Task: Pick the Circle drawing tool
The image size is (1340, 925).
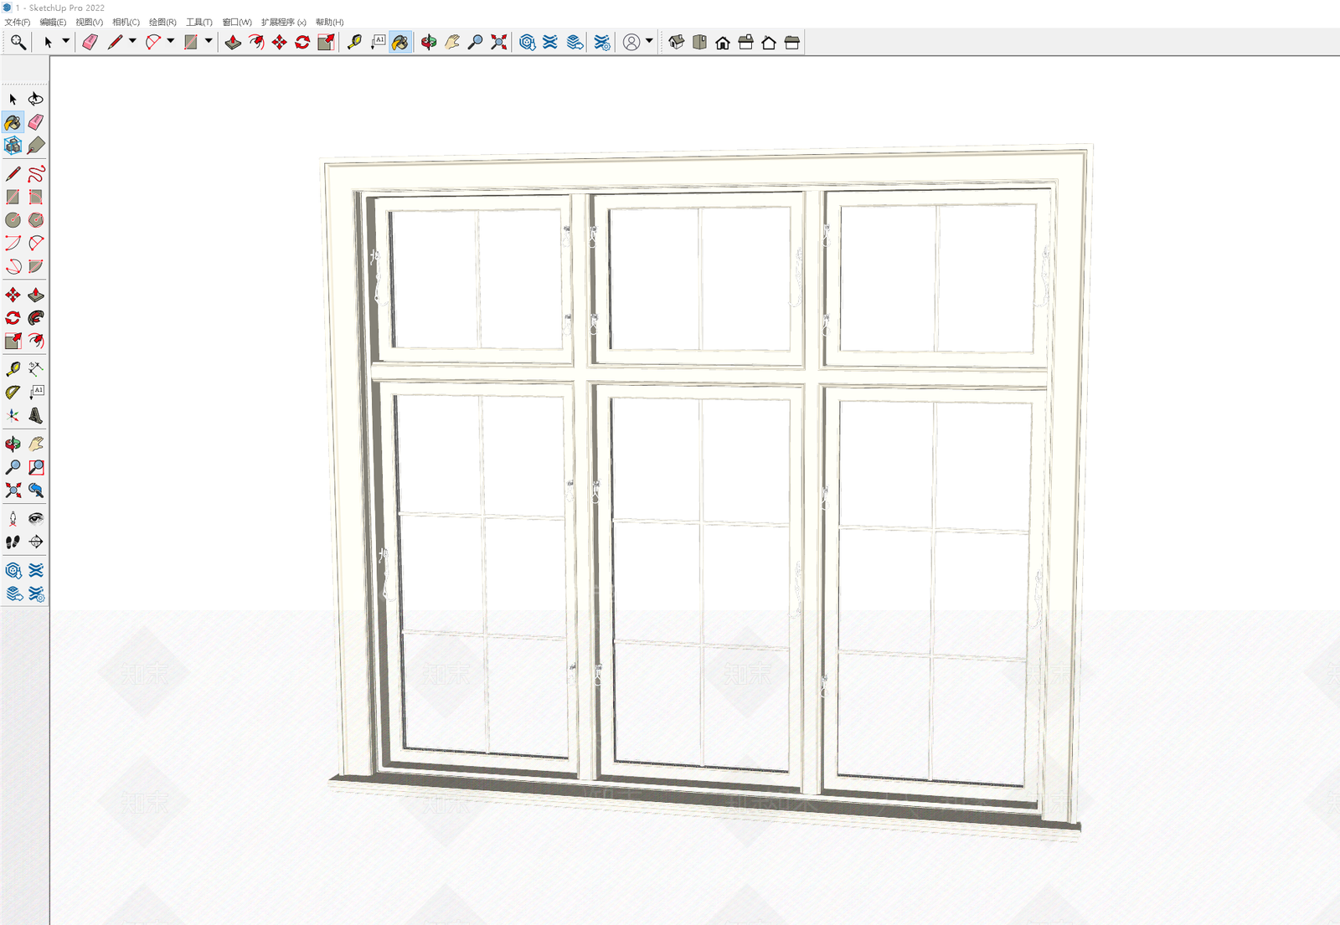Action: point(13,220)
